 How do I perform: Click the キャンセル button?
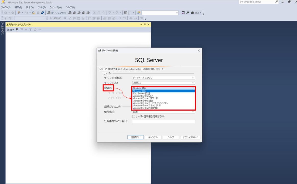pyautogui.click(x=153, y=137)
